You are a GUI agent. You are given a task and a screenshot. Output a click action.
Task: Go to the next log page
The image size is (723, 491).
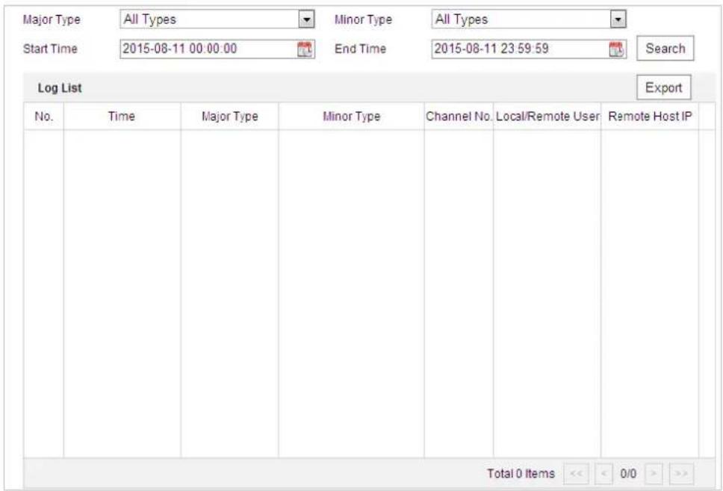click(654, 474)
